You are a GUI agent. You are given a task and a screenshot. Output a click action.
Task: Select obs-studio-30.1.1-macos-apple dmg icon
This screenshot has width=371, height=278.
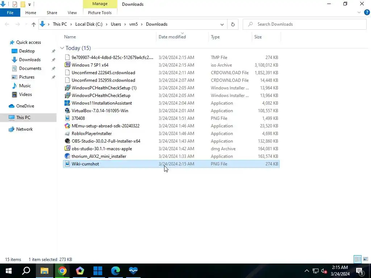click(x=67, y=149)
